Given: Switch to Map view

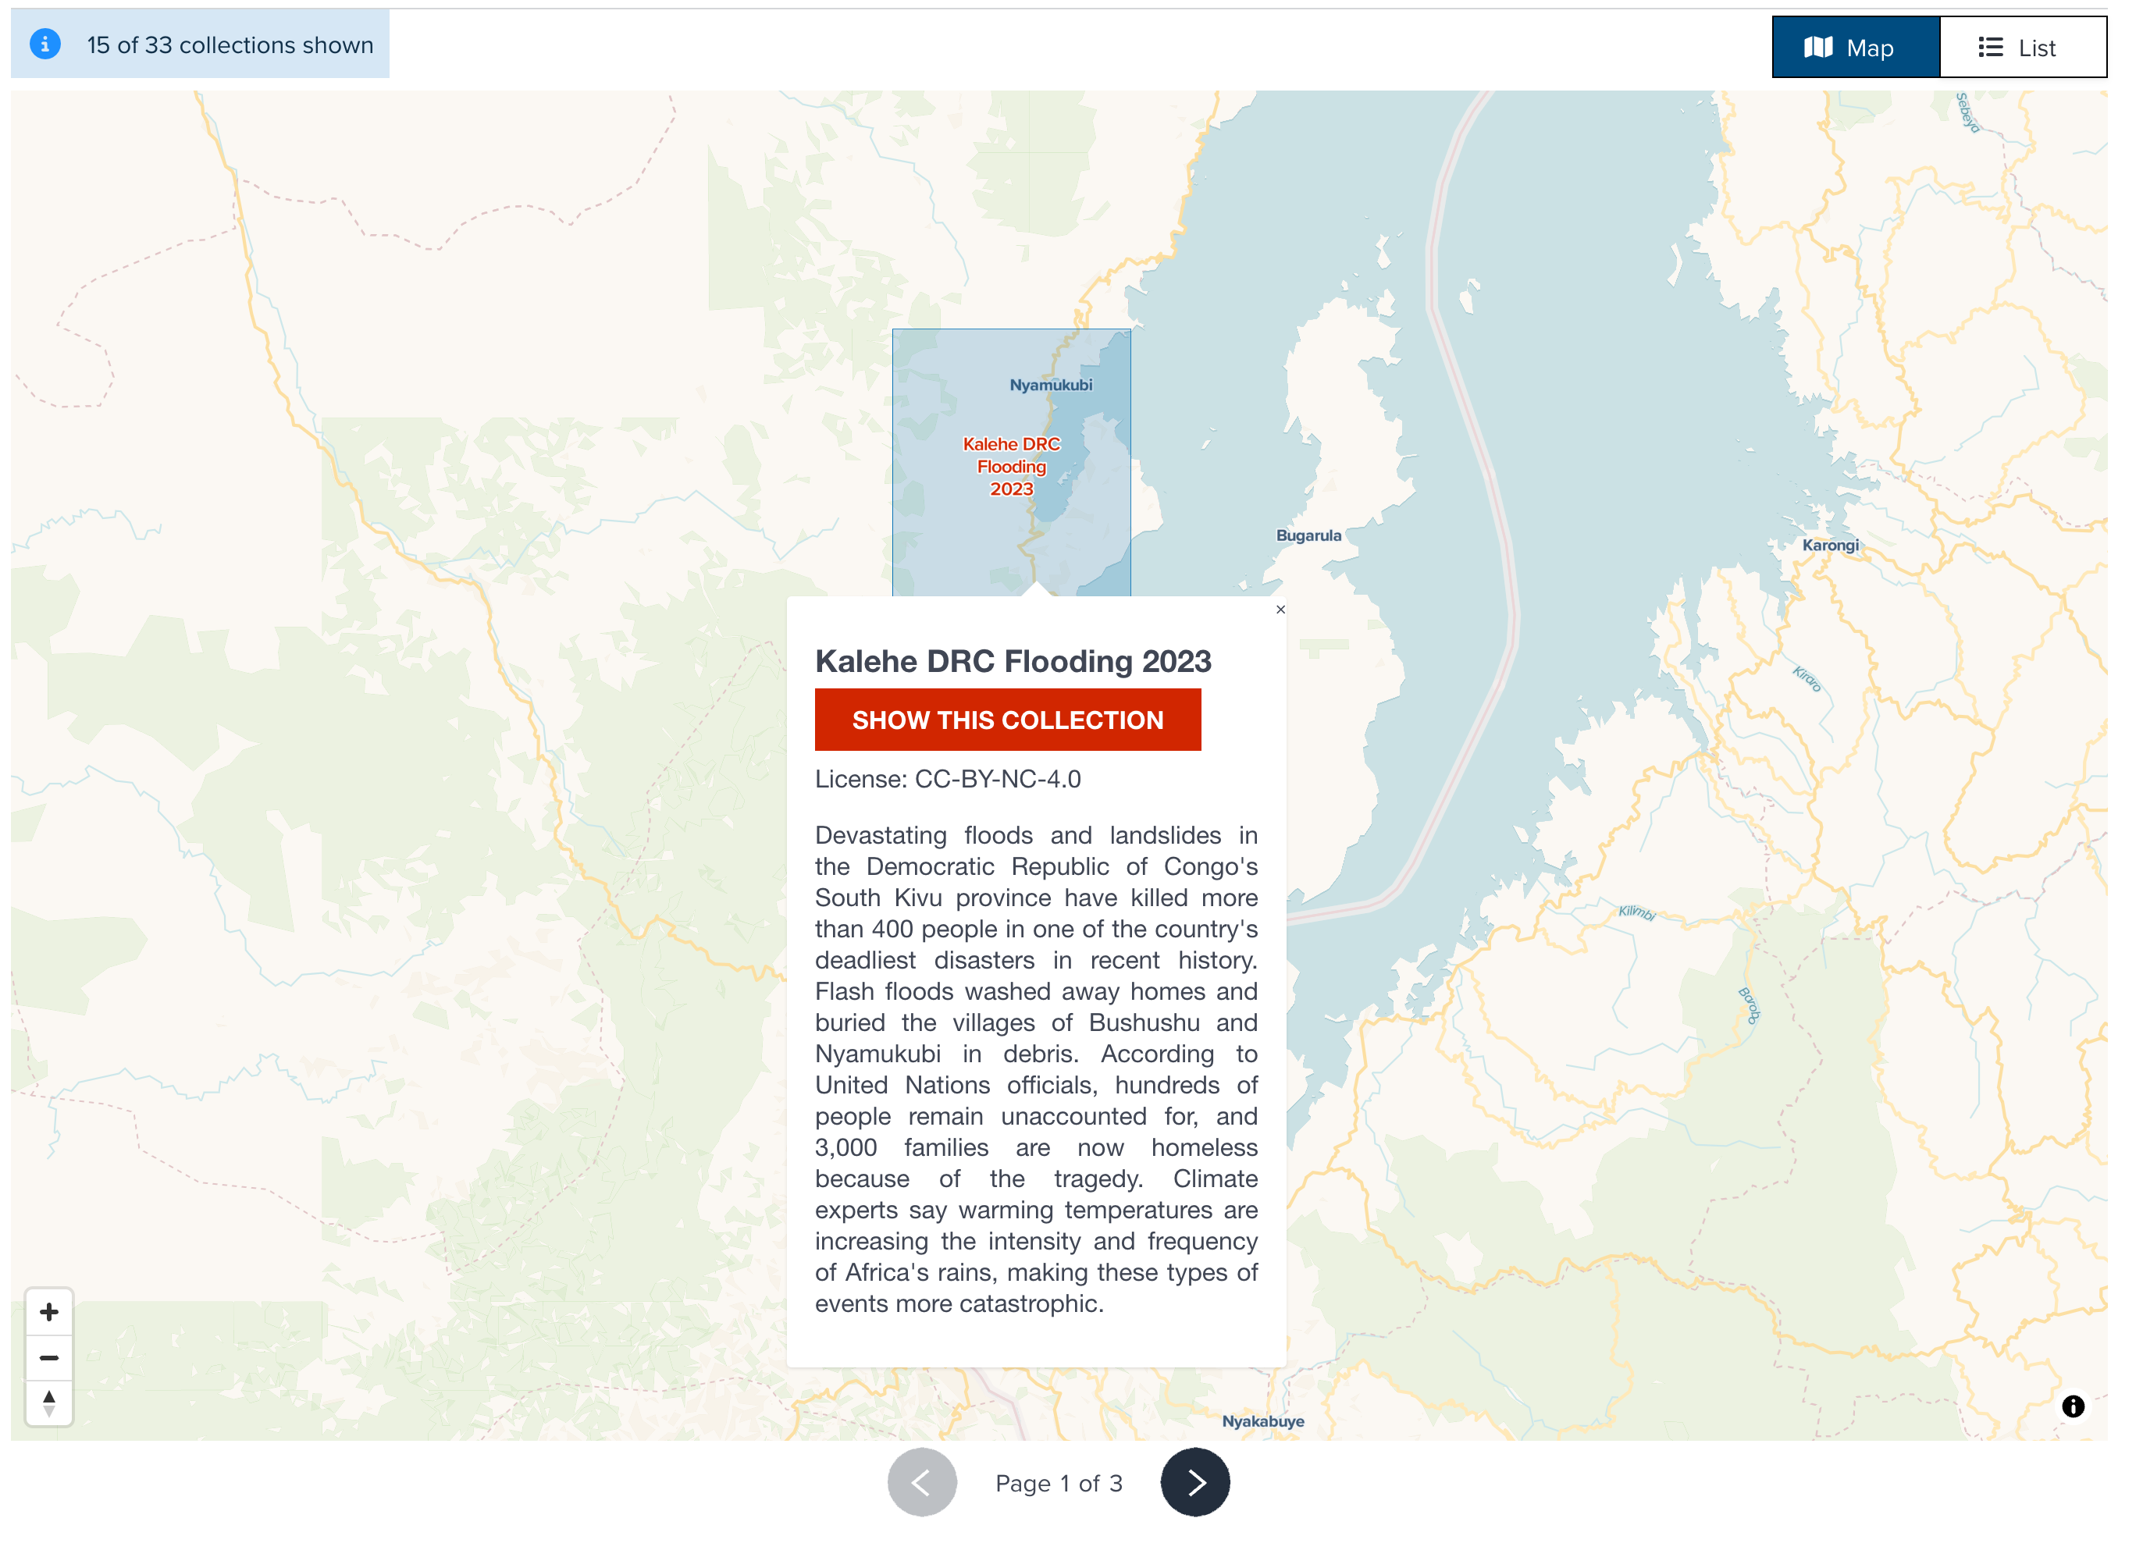Looking at the screenshot, I should point(1855,48).
